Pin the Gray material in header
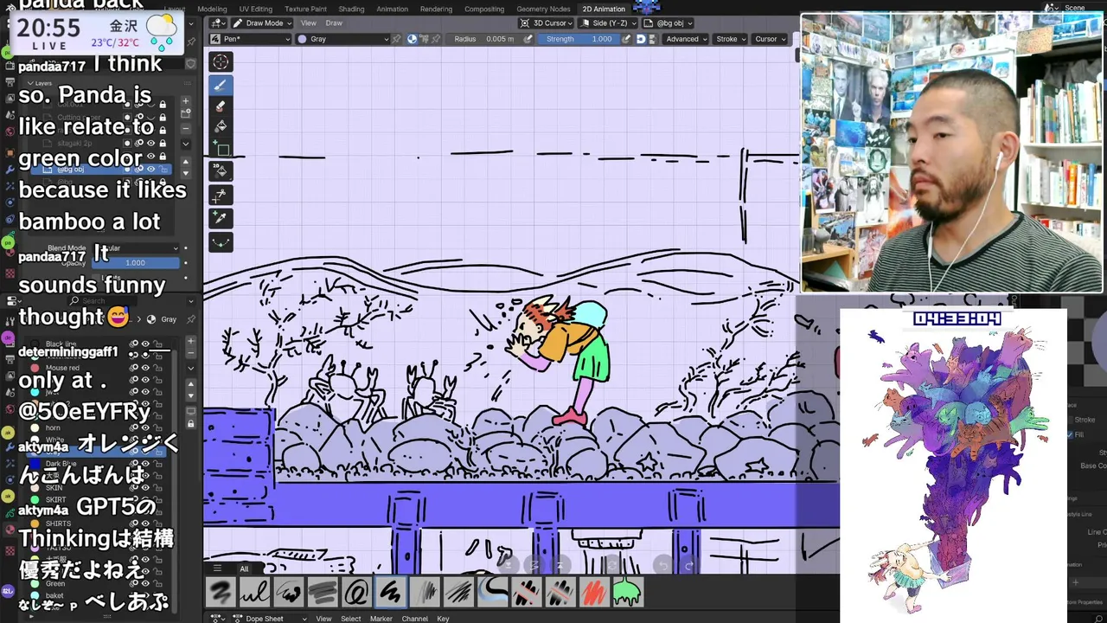Screen dimensions: 1107x623 click(397, 39)
